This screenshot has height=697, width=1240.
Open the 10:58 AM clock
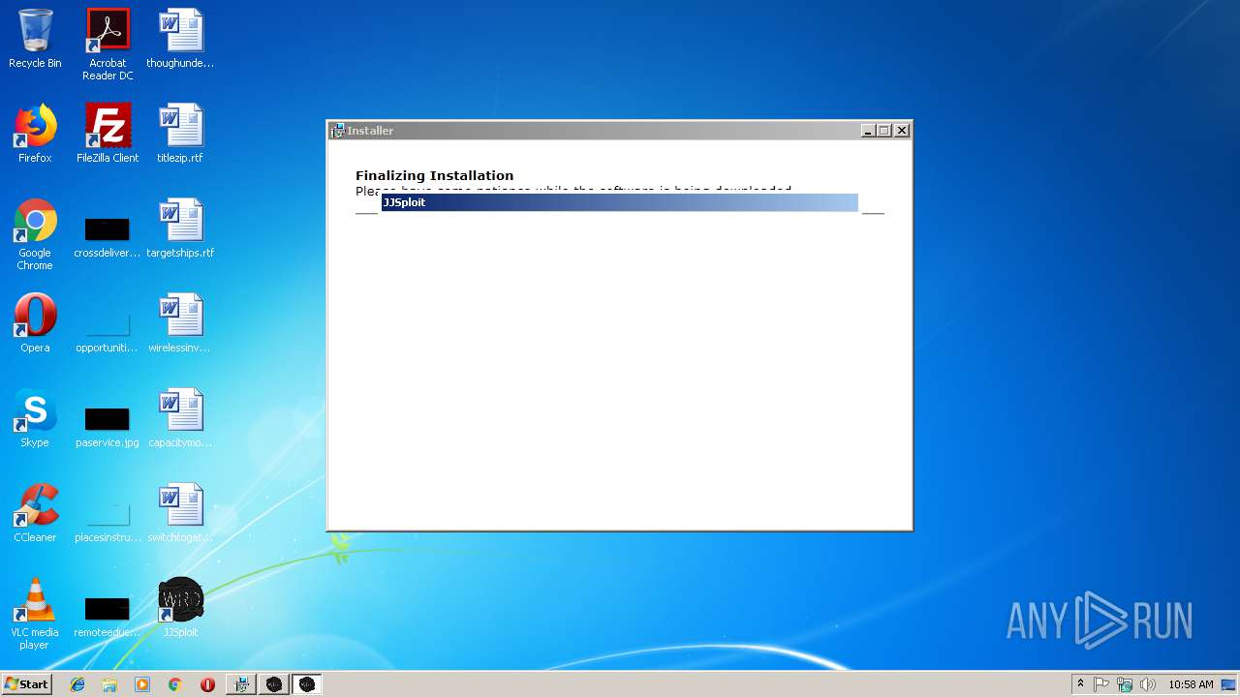1191,684
